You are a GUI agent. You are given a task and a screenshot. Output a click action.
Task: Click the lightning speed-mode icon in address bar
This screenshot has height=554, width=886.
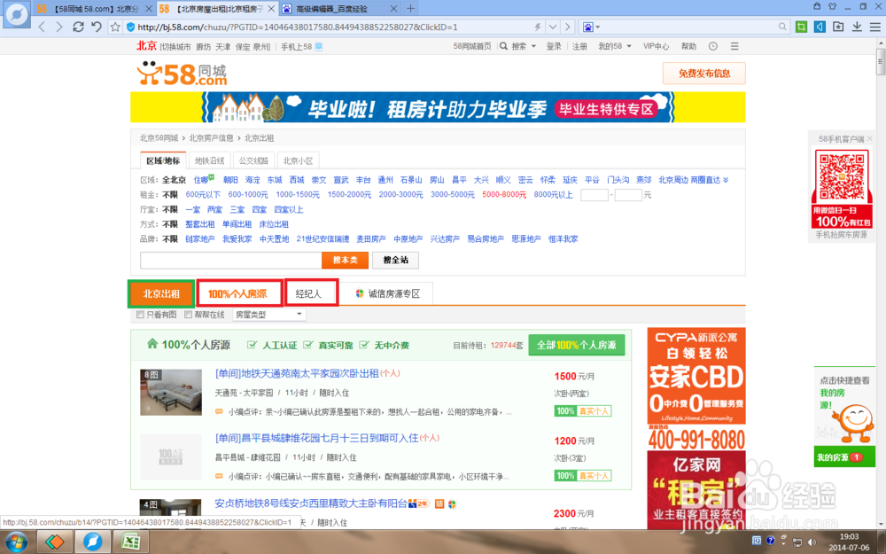click(x=538, y=27)
